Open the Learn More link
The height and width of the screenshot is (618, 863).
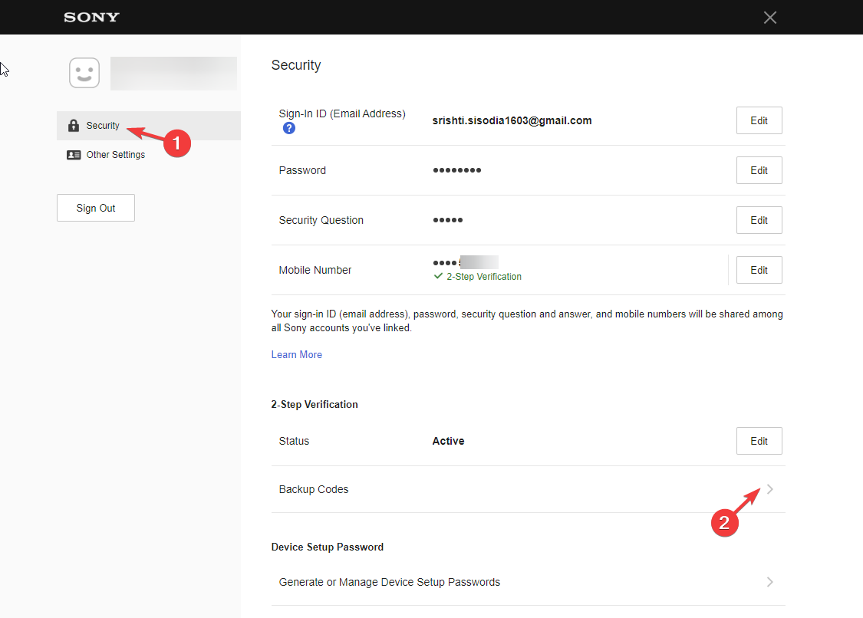point(297,355)
